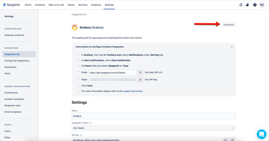Click the Grafana integration logo
Screen dimensions: 269x141
point(75,27)
